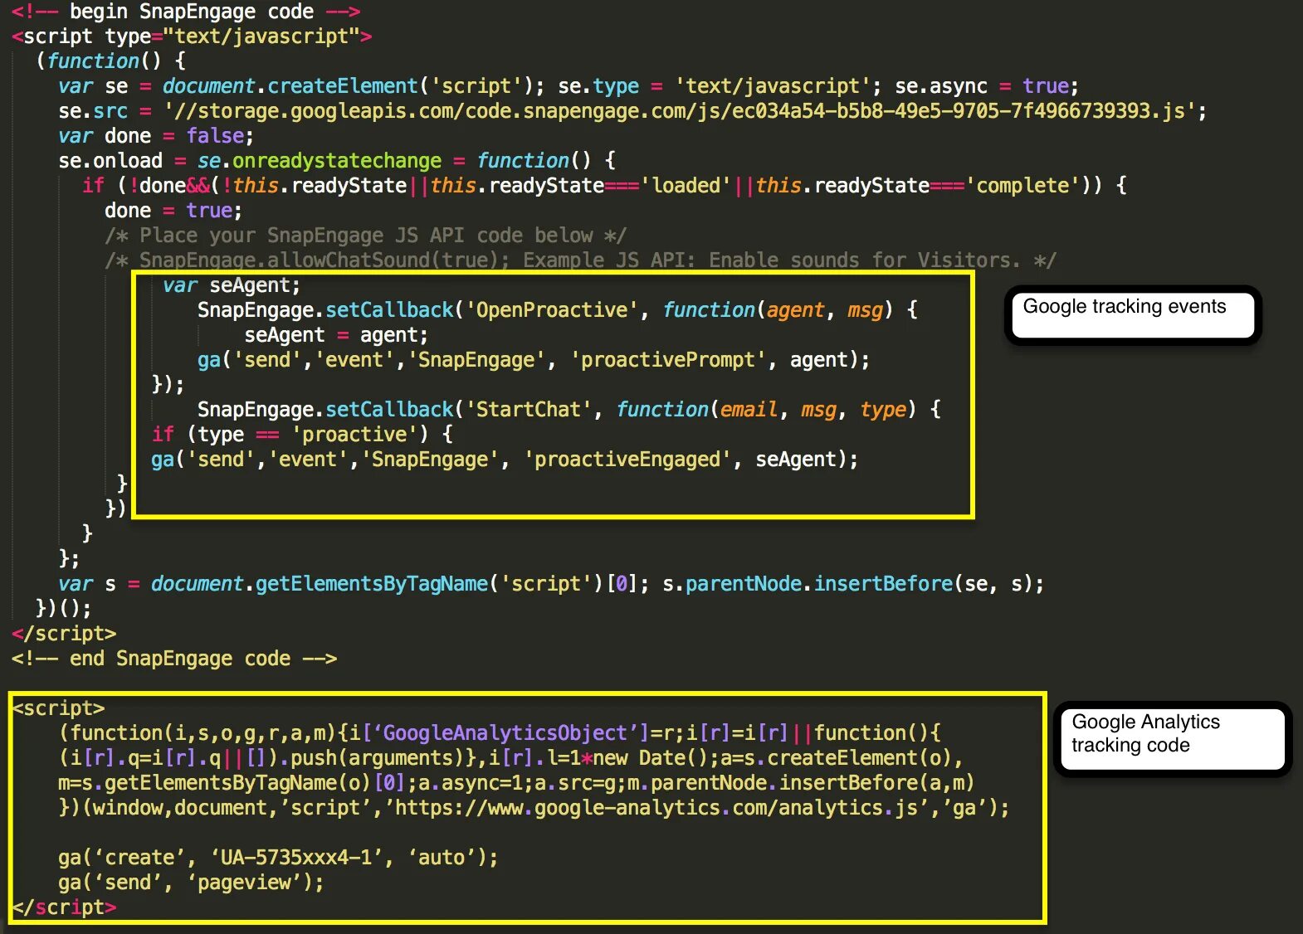Click 'se.async = true;' statement

(x=986, y=86)
